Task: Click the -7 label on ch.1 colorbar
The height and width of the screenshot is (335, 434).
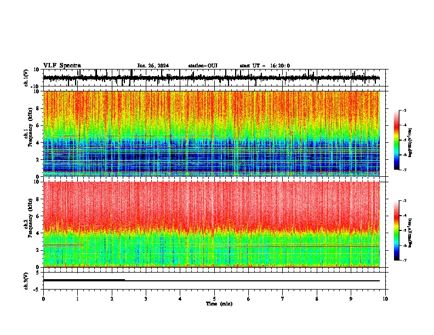Action: point(404,170)
